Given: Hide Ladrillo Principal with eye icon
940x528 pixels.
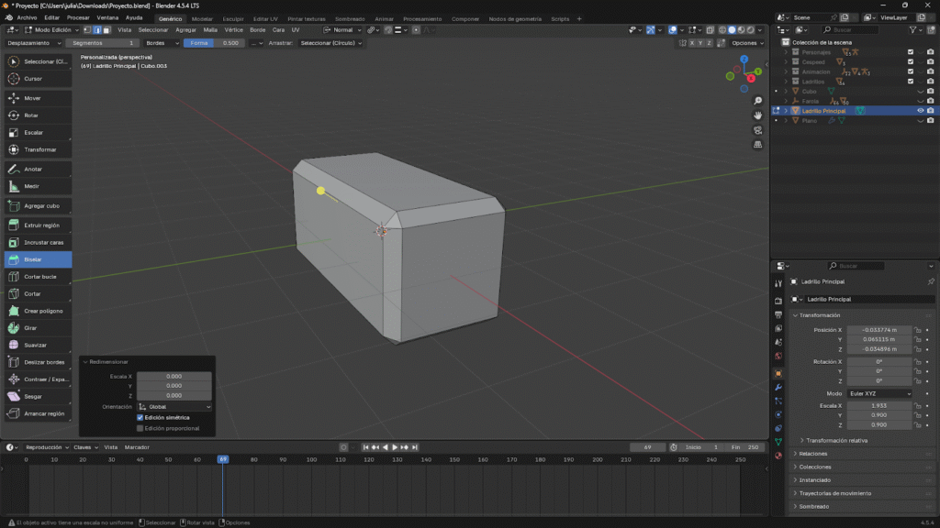Looking at the screenshot, I should (x=920, y=110).
